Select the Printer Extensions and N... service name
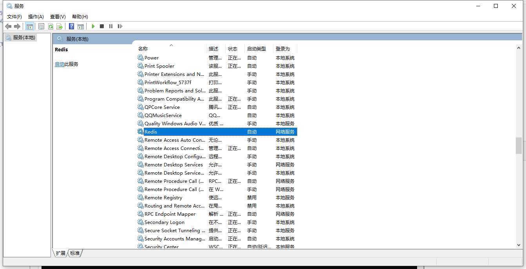This screenshot has height=269, width=526. tap(174, 74)
